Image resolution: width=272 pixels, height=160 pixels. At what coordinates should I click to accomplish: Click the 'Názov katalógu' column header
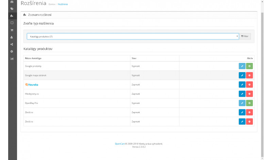pyautogui.click(x=33, y=58)
